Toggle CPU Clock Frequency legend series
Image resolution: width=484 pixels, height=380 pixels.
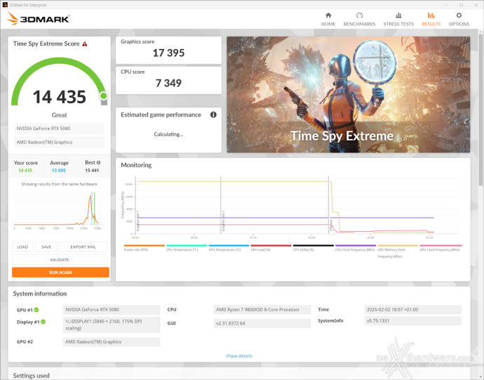click(x=356, y=248)
